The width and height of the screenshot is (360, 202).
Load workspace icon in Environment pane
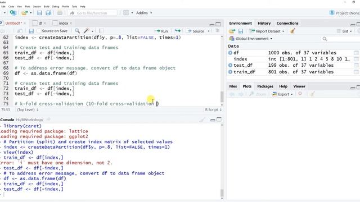[232, 31]
